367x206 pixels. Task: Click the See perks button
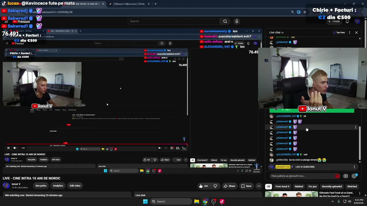pos(41,186)
